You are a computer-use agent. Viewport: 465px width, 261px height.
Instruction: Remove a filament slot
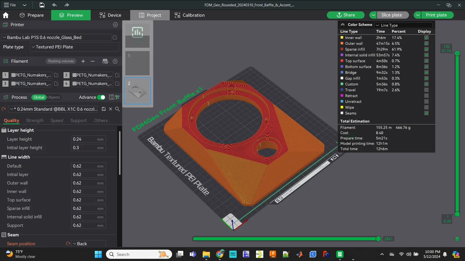click(92, 61)
